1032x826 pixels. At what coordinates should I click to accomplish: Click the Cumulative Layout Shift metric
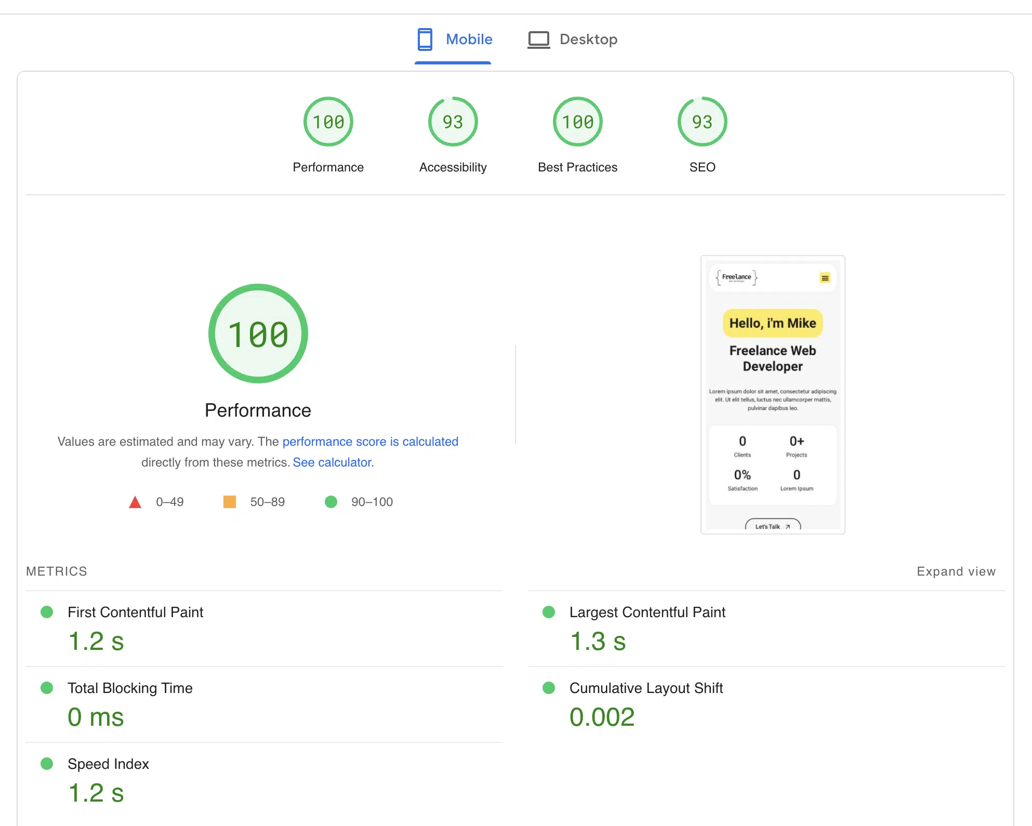coord(646,688)
